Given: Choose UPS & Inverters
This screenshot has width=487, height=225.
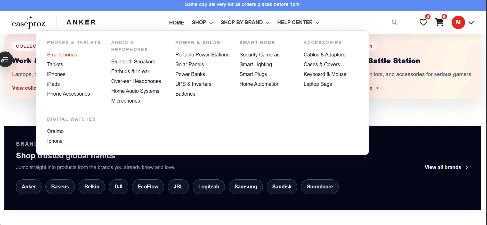Looking at the screenshot, I should (193, 84).
